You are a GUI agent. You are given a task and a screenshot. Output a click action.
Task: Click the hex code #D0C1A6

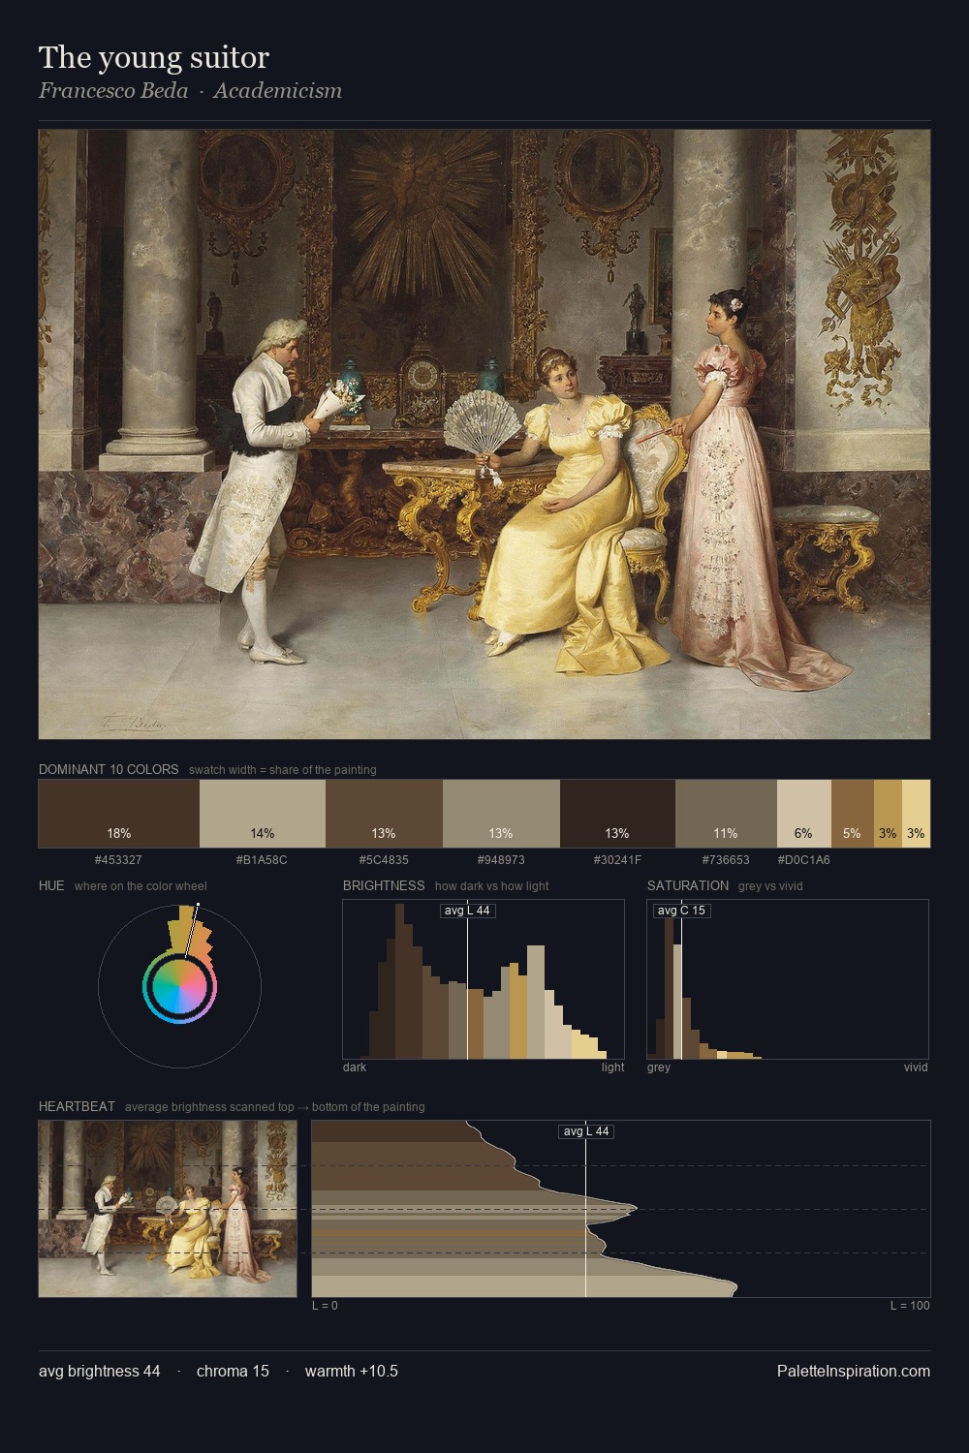coord(804,860)
